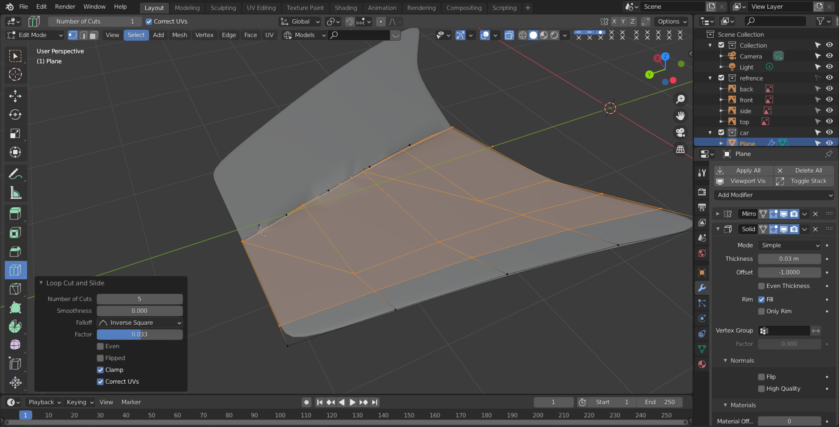Disable the Clamp checkbox
Image resolution: width=839 pixels, height=427 pixels.
[100, 370]
